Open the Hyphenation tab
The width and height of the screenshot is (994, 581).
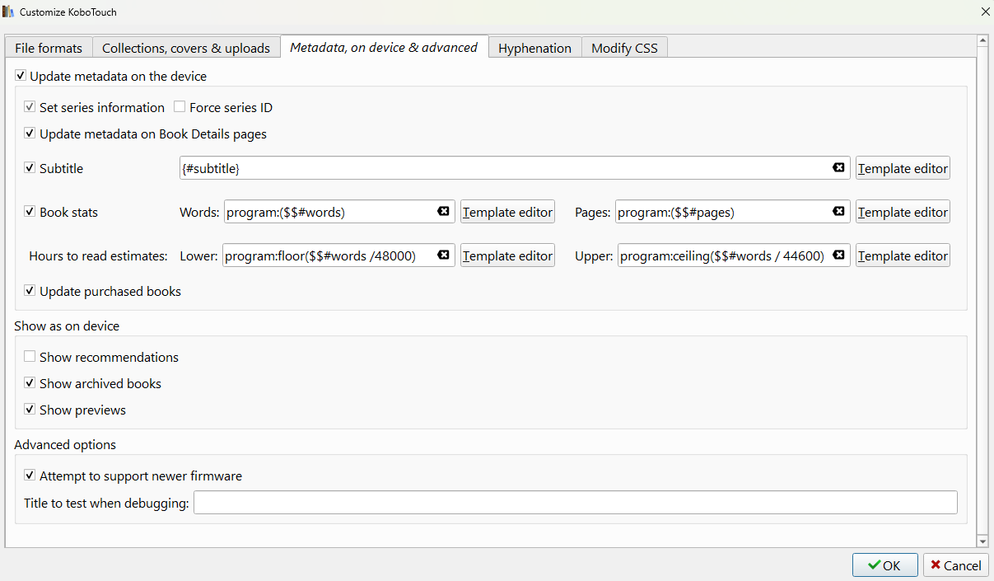(534, 48)
